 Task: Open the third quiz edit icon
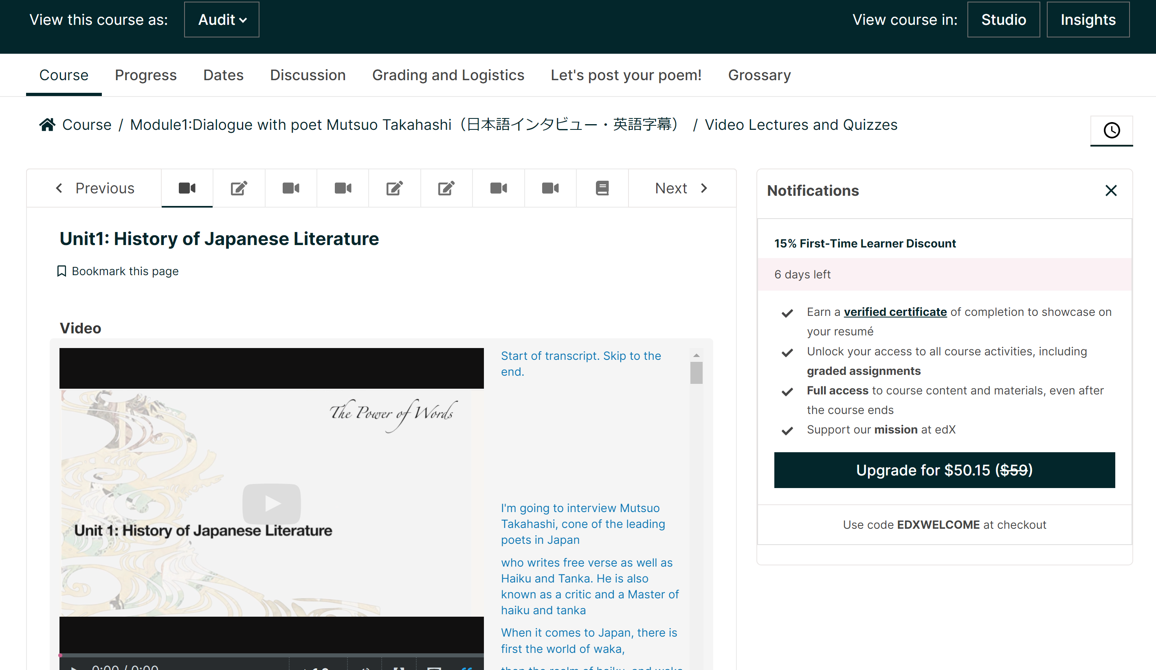point(446,188)
